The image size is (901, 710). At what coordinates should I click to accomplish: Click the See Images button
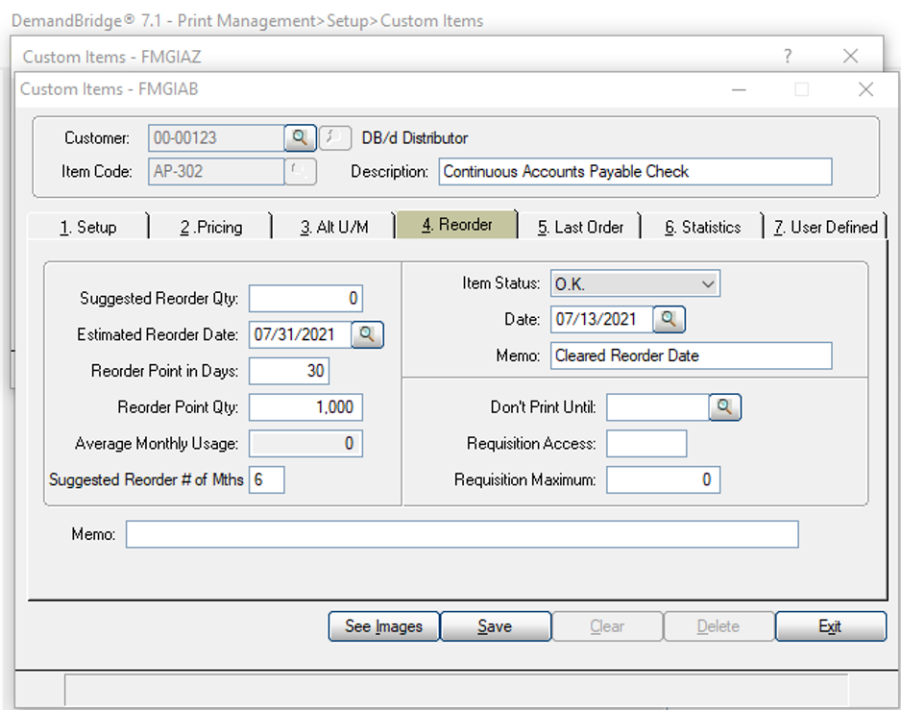point(384,626)
